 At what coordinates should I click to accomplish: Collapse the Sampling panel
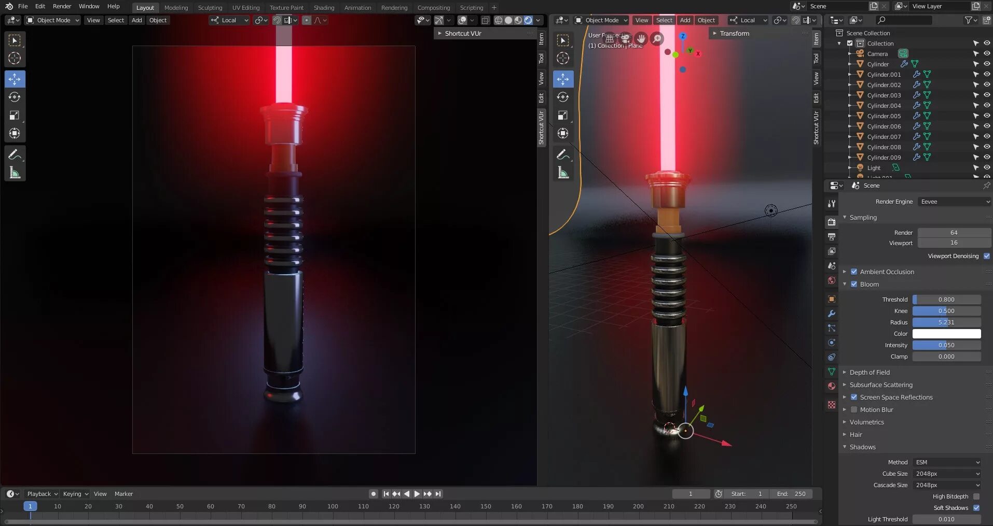click(x=863, y=217)
